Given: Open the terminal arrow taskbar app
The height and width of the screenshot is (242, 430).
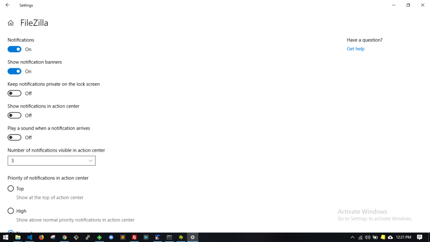Looking at the screenshot, I should pyautogui.click(x=146, y=237).
